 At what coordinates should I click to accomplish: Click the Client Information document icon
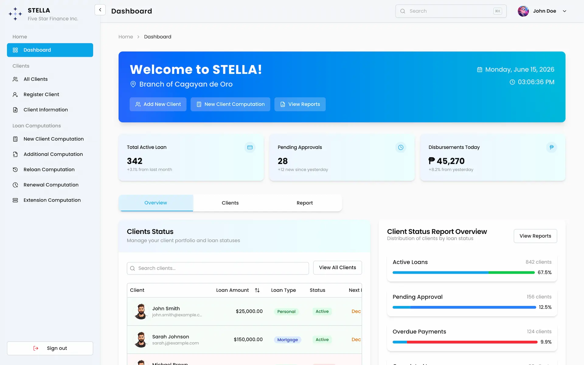point(15,110)
